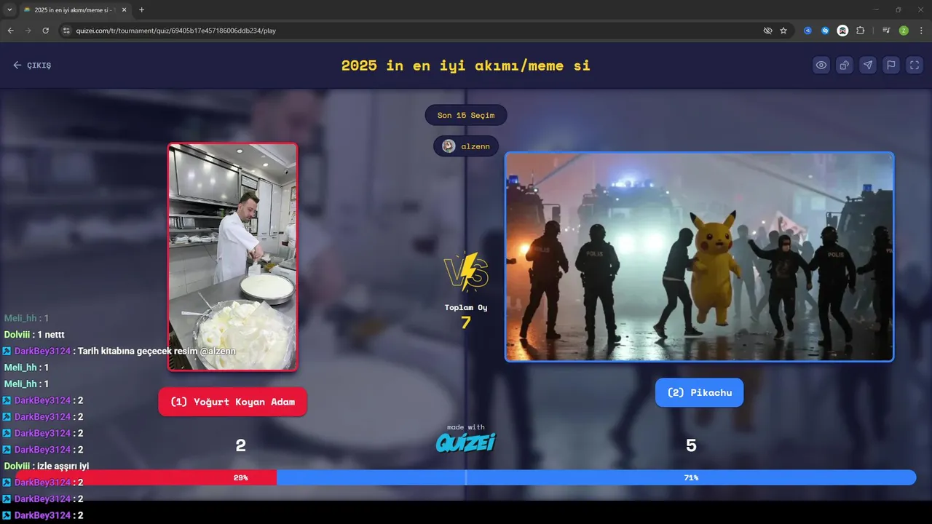This screenshot has height=524, width=932.
Task: Select the yogurt chef image
Action: (233, 257)
